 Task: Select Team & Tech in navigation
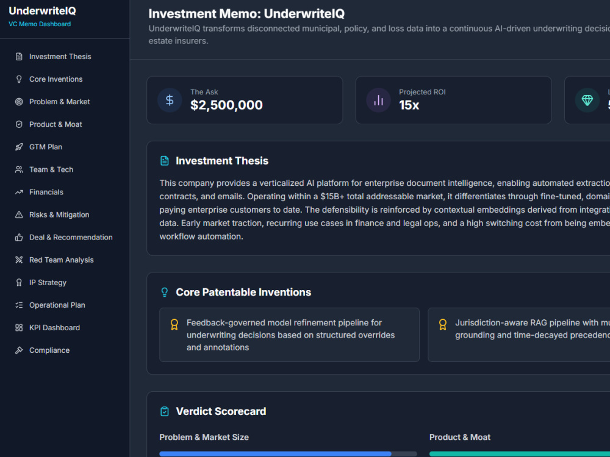pos(65,169)
